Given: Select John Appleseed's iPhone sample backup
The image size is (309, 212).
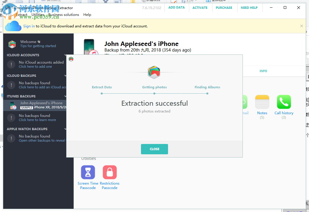Looking at the screenshot, I should pos(41,105).
